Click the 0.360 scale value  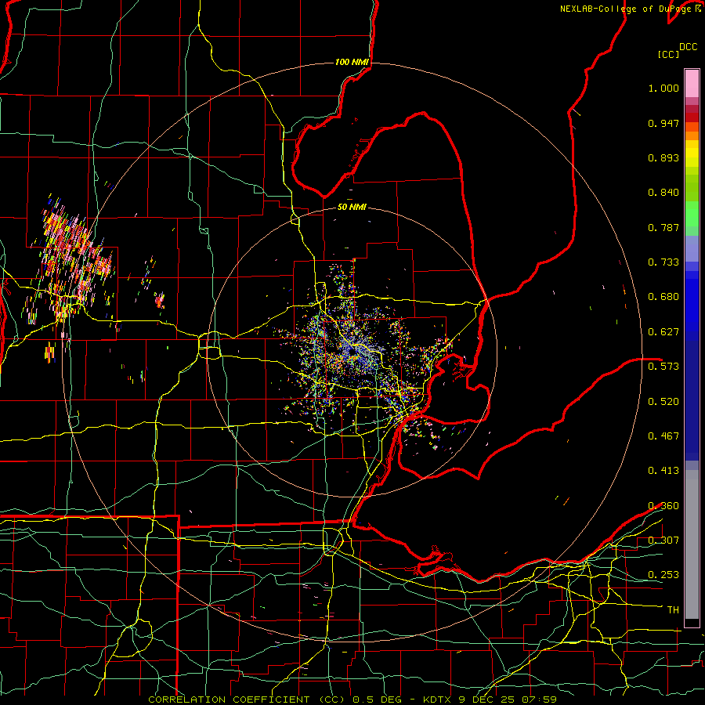pos(663,506)
